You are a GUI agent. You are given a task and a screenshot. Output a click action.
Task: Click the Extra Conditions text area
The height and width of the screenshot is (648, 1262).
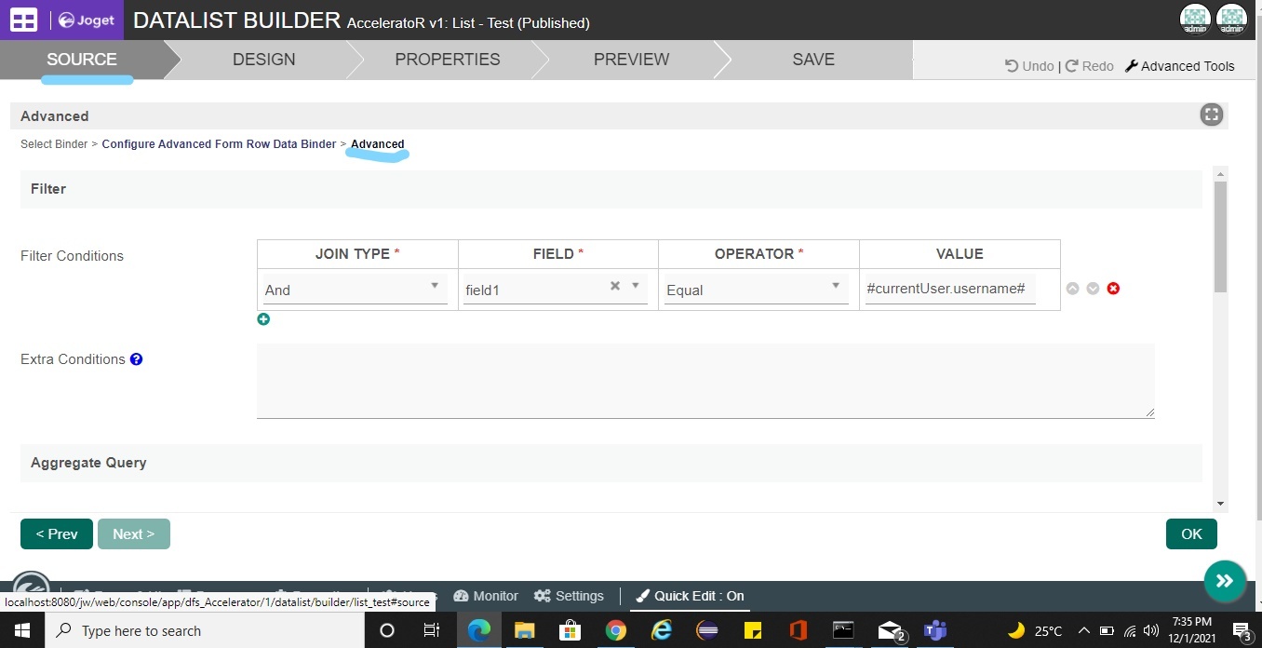705,380
